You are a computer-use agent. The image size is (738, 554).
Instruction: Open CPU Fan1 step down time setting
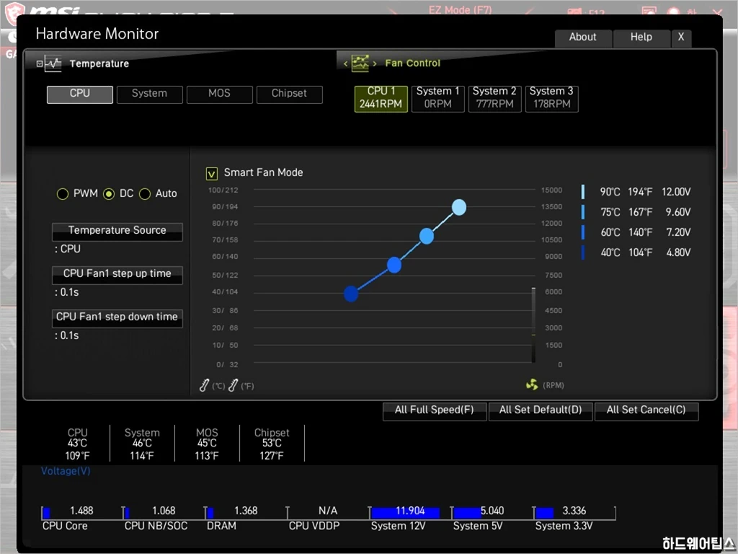point(117,317)
